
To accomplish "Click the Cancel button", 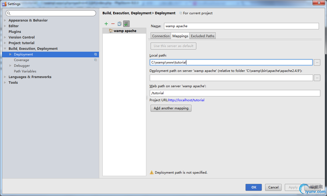I will [x=273, y=187].
